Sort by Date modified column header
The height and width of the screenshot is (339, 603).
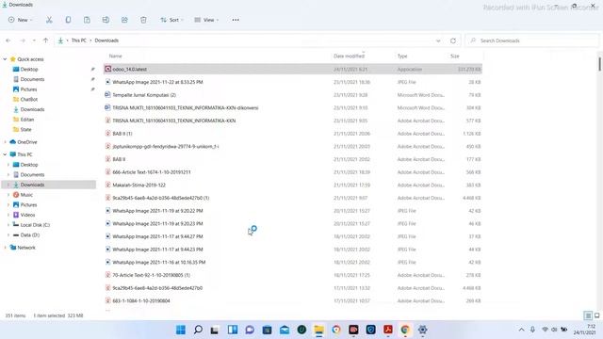349,56
